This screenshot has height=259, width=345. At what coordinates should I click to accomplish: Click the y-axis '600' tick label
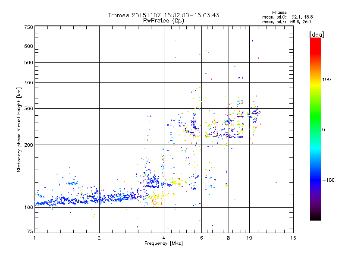(28, 46)
